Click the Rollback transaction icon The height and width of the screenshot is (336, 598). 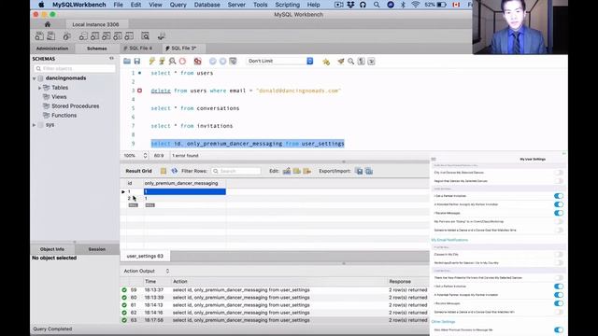point(222,62)
